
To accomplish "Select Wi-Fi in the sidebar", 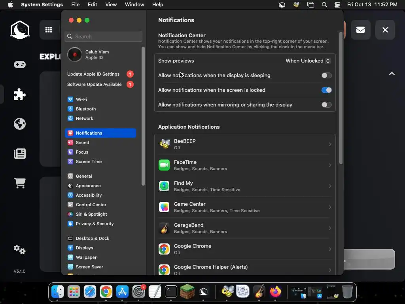I will click(x=100, y=99).
